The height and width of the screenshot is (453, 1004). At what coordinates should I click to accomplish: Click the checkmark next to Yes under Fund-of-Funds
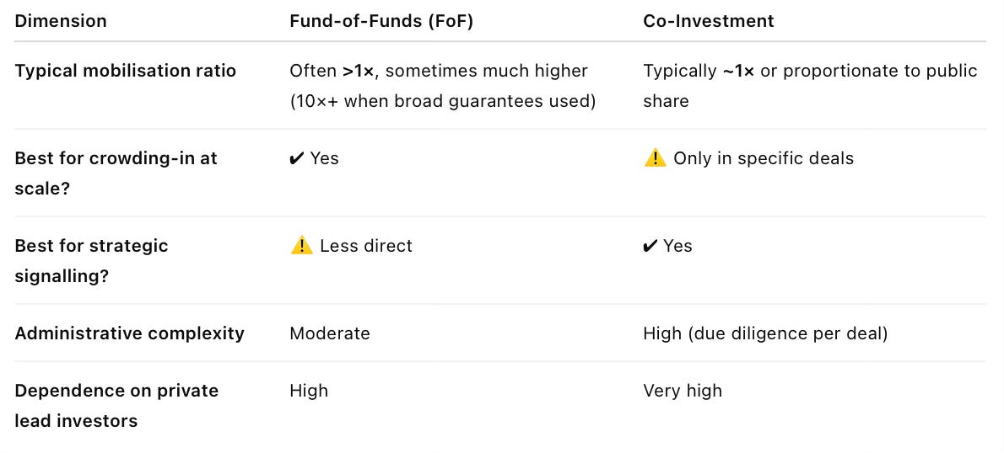297,158
